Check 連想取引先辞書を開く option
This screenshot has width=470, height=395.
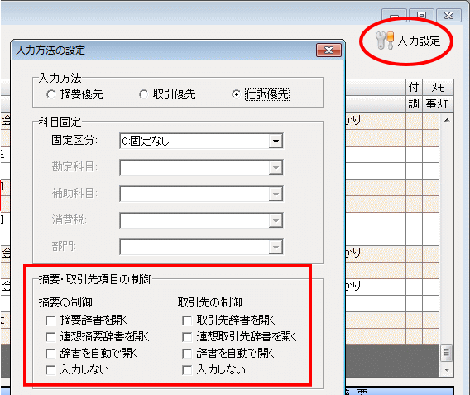point(187,337)
